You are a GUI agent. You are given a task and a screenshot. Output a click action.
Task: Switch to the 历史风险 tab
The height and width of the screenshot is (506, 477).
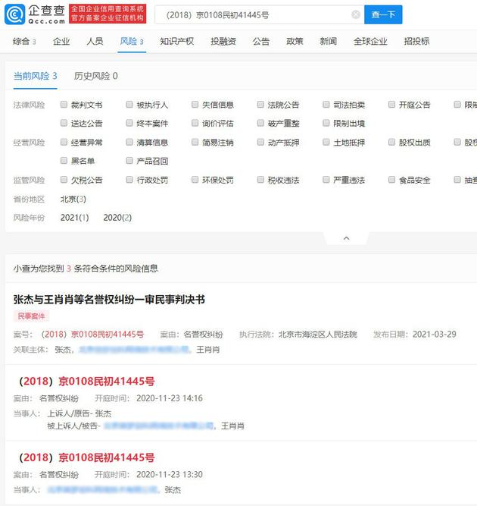click(96, 76)
